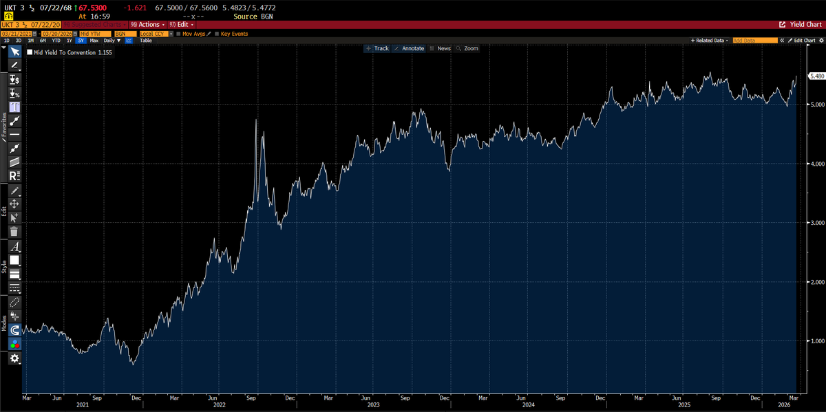This screenshot has width=826, height=412.
Task: Open the sidebar settings gear
Action: (x=14, y=358)
